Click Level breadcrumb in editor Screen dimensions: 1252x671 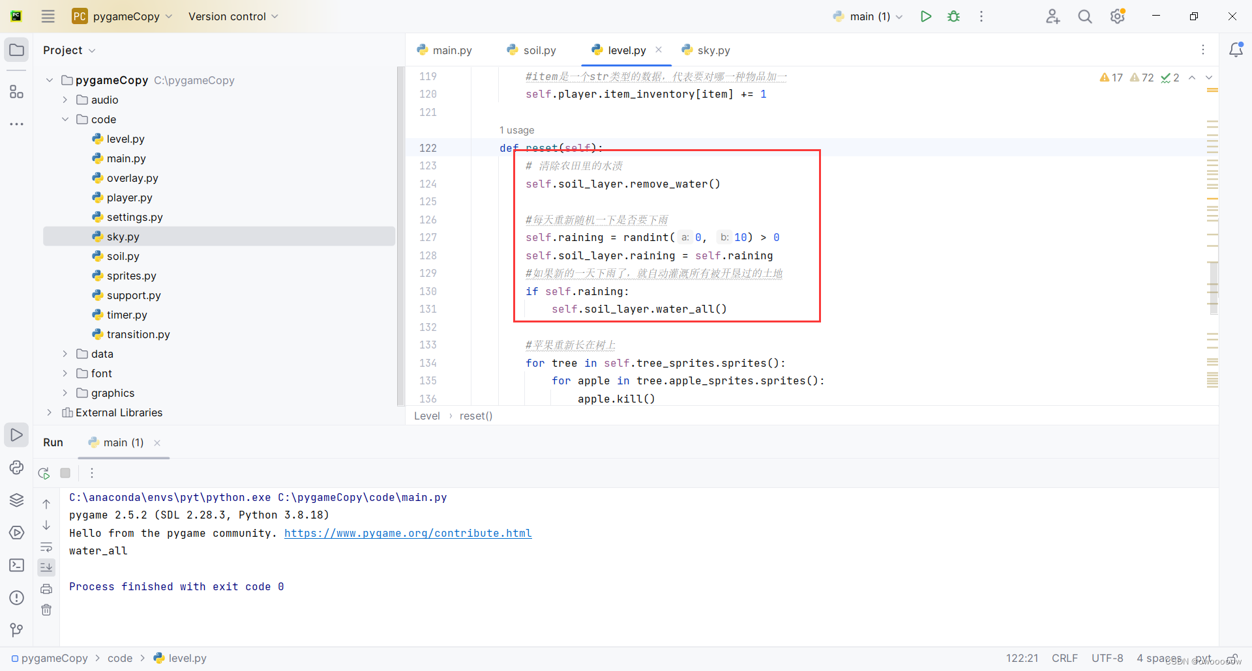[427, 416]
